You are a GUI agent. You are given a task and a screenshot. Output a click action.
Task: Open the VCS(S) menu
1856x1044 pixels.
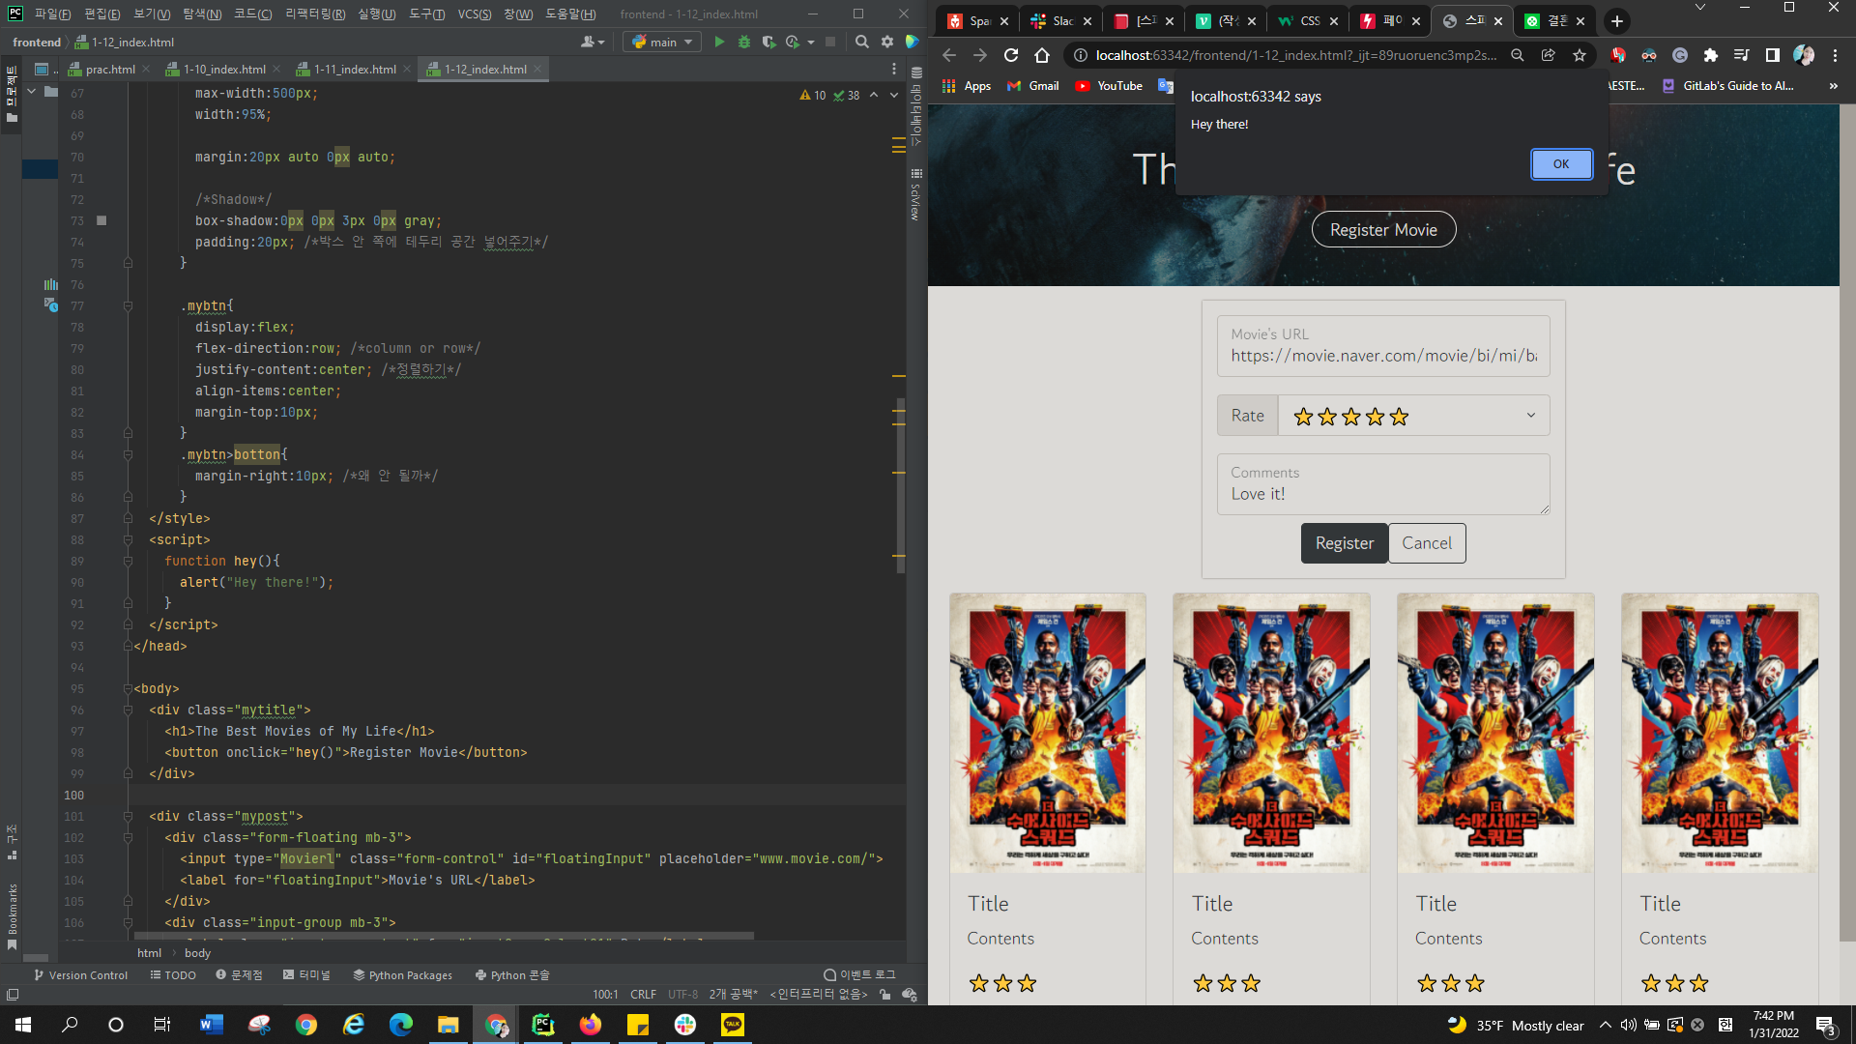[475, 14]
